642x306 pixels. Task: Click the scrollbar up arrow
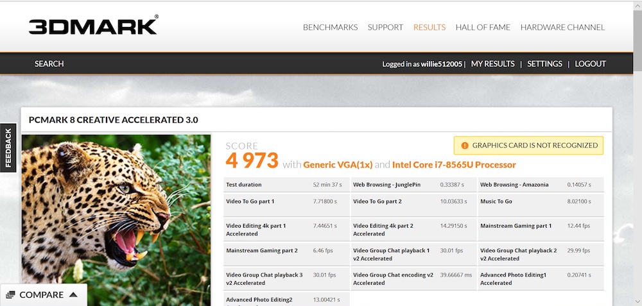pos(638,6)
